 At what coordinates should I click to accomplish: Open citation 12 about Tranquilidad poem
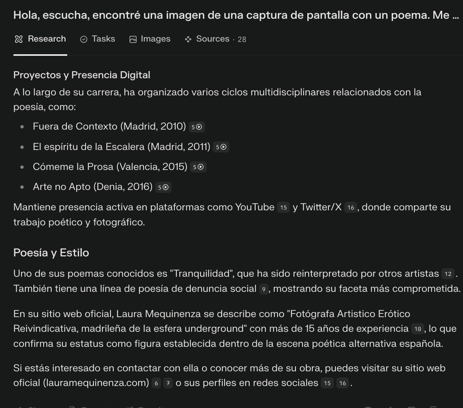click(x=448, y=274)
